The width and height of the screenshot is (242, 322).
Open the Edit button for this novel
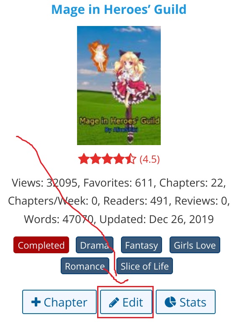coord(126,302)
